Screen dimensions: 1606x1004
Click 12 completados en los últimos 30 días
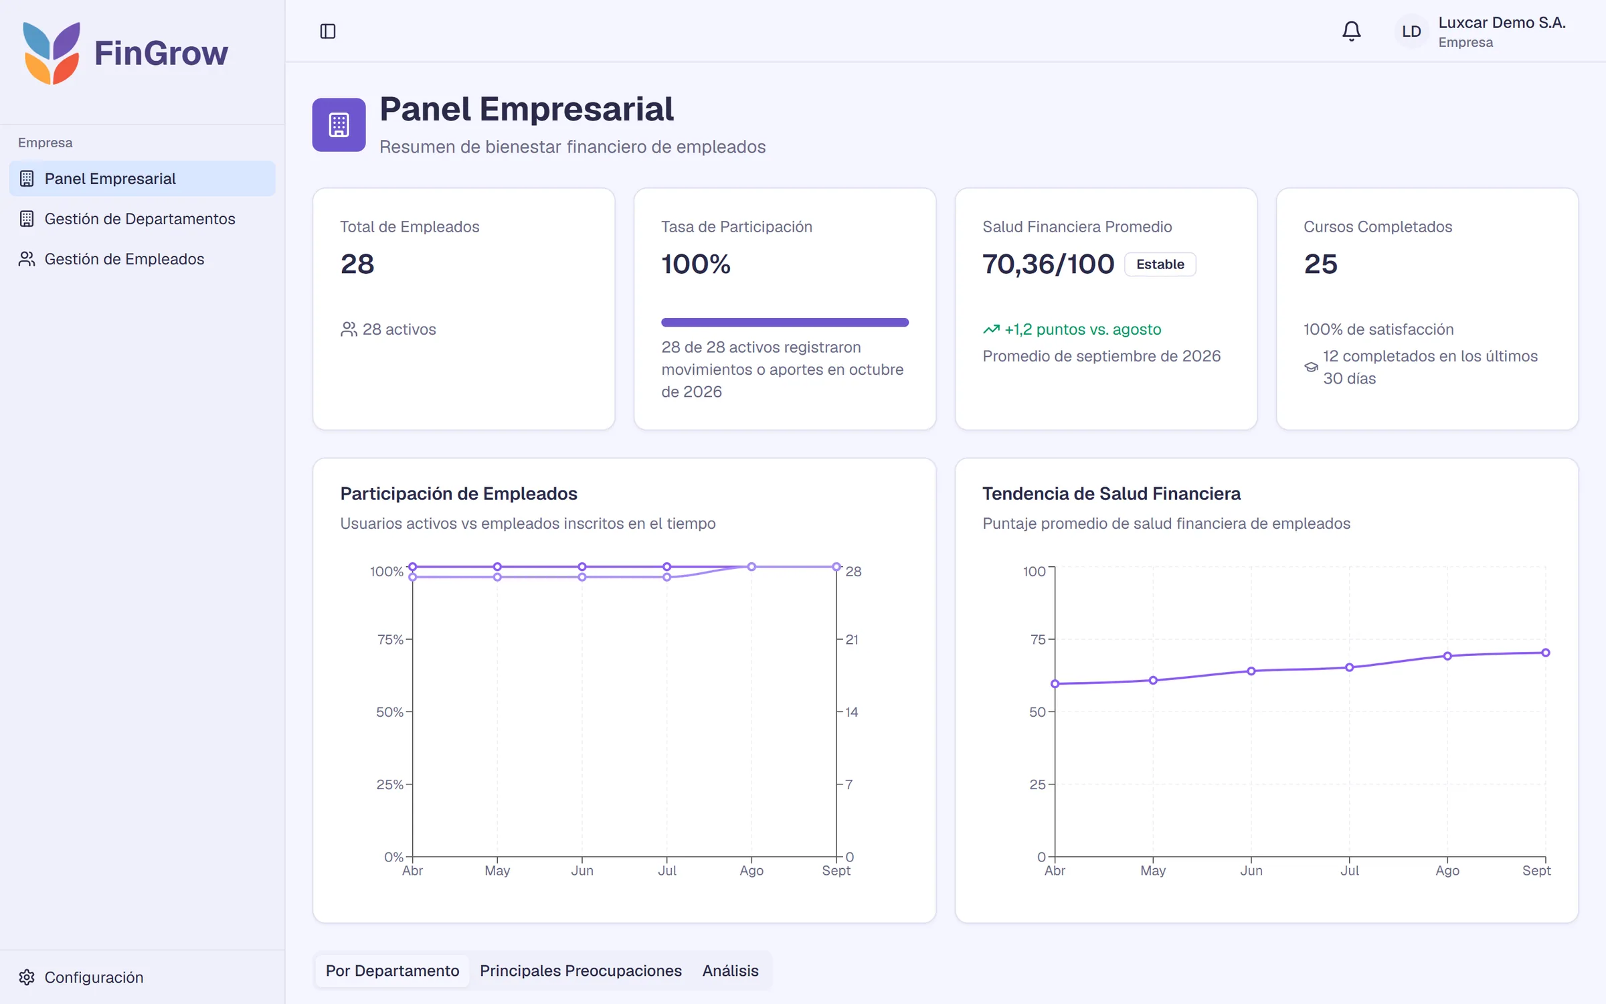(x=1430, y=367)
